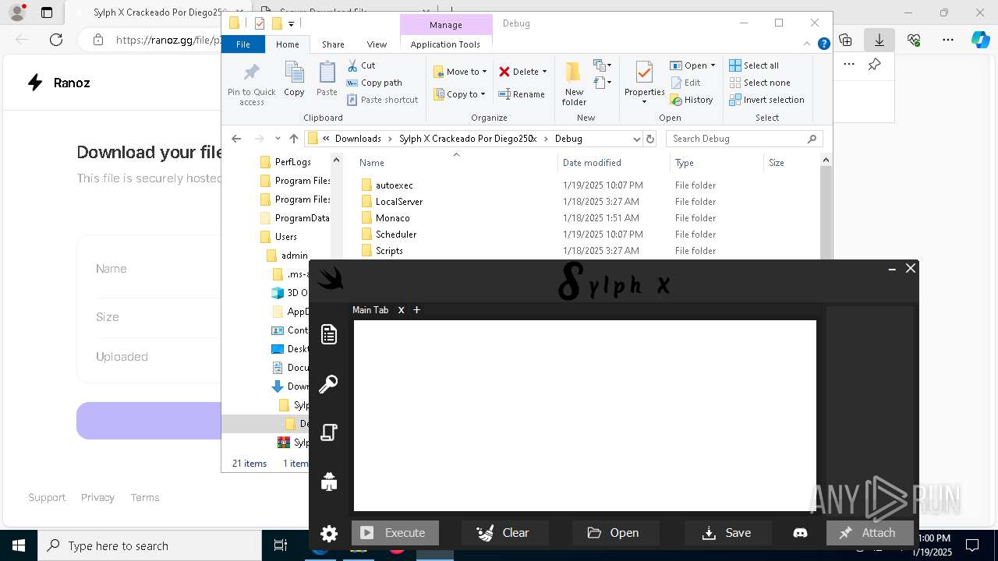Screen dimensions: 998x561
Task: Switch to Application Tools tab
Action: (445, 44)
